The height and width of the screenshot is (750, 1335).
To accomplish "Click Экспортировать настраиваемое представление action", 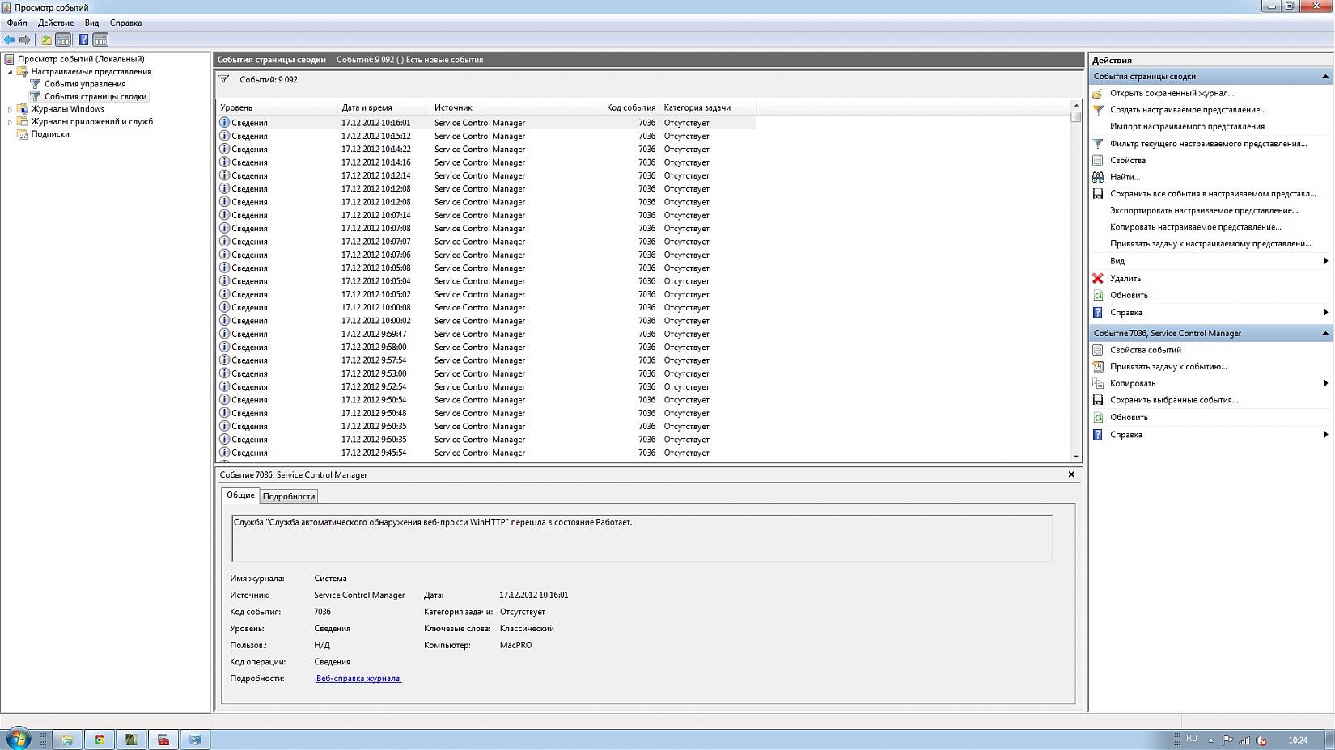I will coord(1204,211).
